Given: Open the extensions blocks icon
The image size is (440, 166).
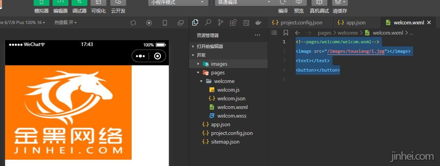Looking at the screenshot, I should pyautogui.click(x=233, y=22).
